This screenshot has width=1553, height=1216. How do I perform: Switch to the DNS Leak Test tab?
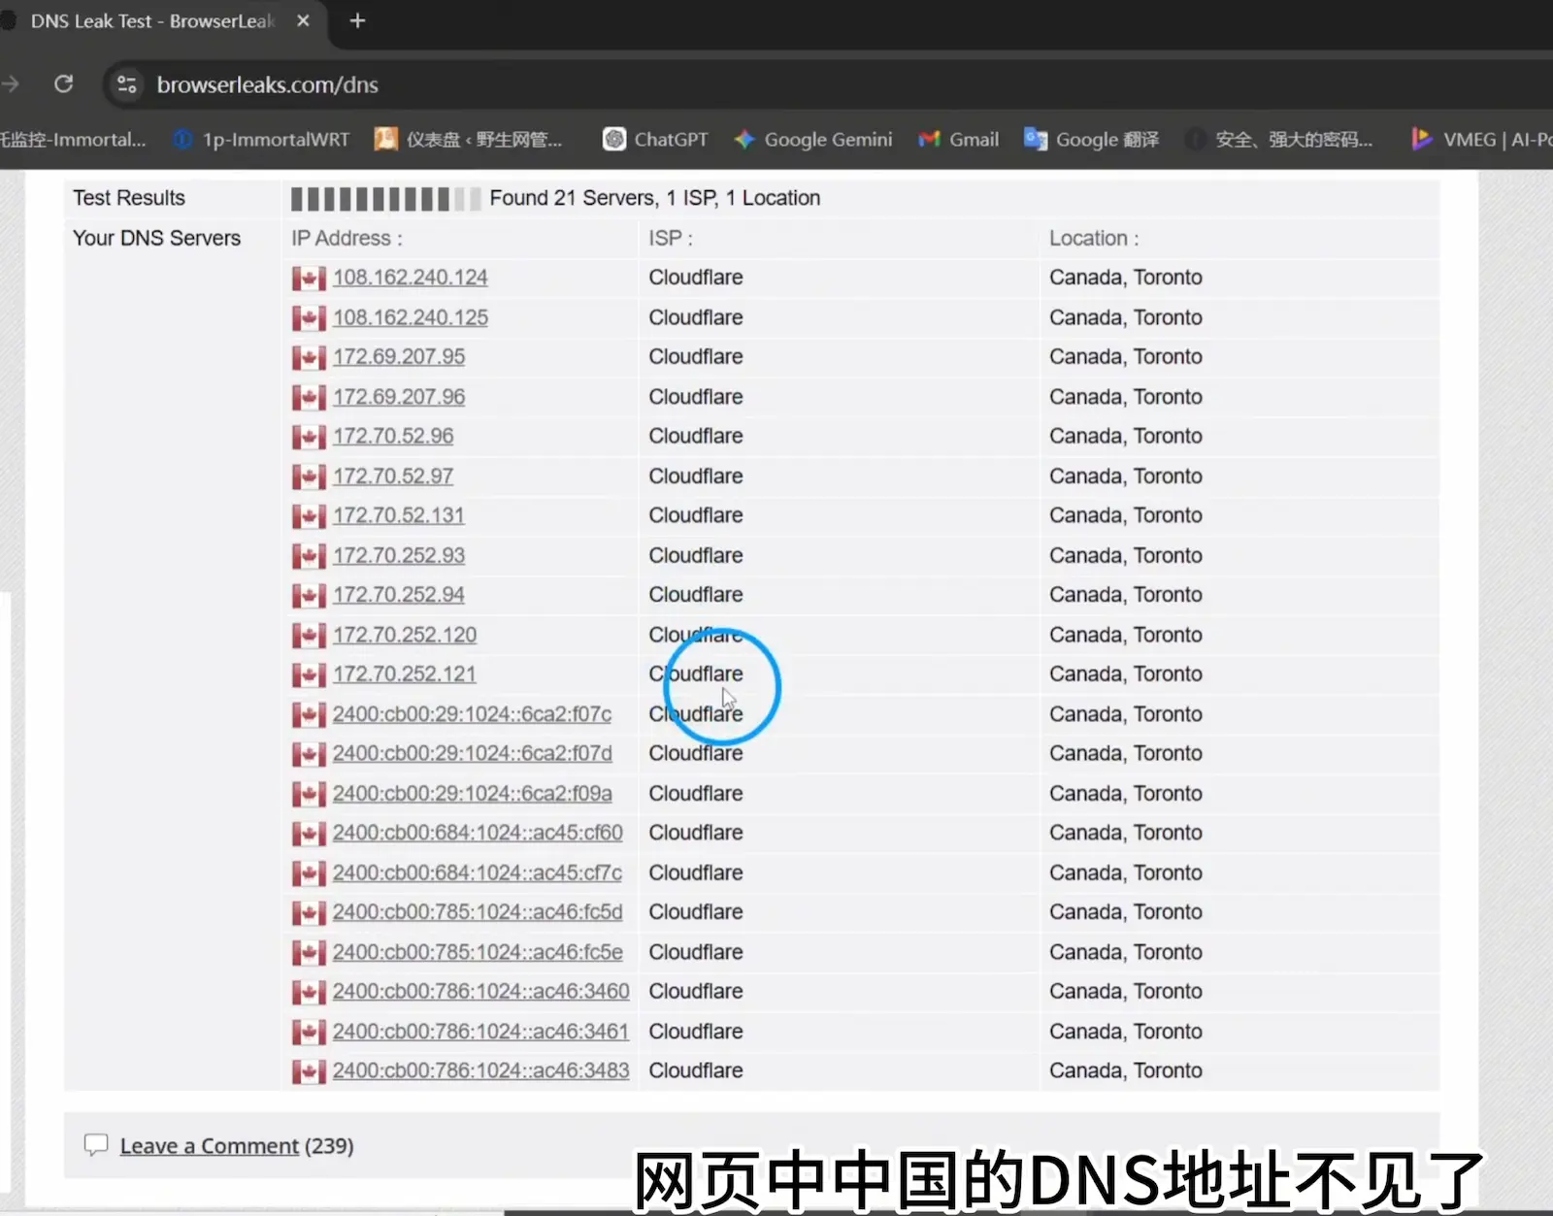(x=150, y=20)
